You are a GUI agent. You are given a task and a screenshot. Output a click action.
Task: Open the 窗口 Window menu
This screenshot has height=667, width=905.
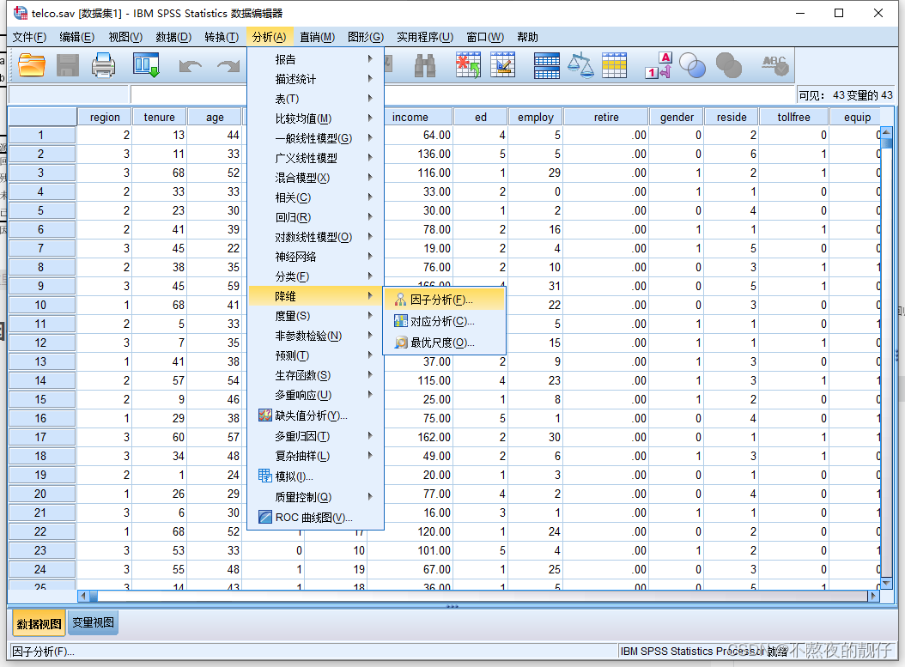[485, 37]
